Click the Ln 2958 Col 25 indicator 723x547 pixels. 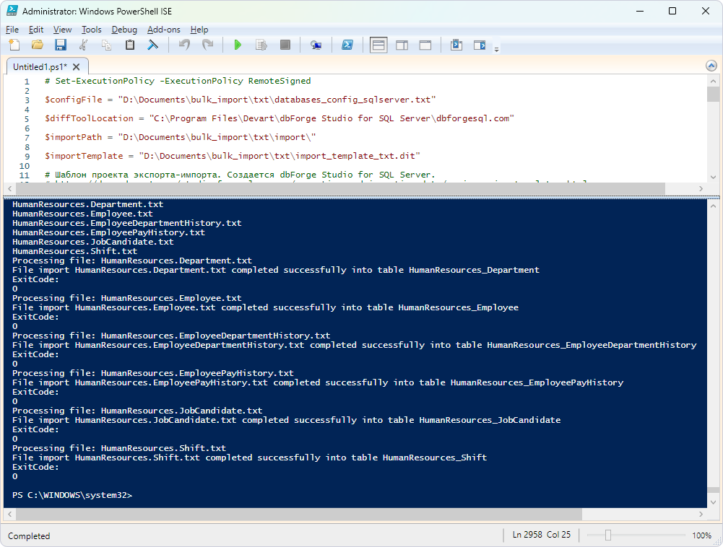(541, 535)
